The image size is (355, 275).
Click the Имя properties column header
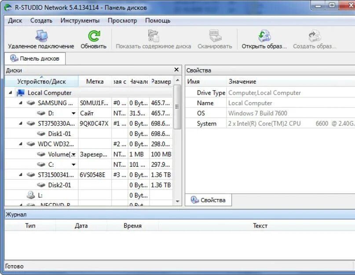point(205,81)
